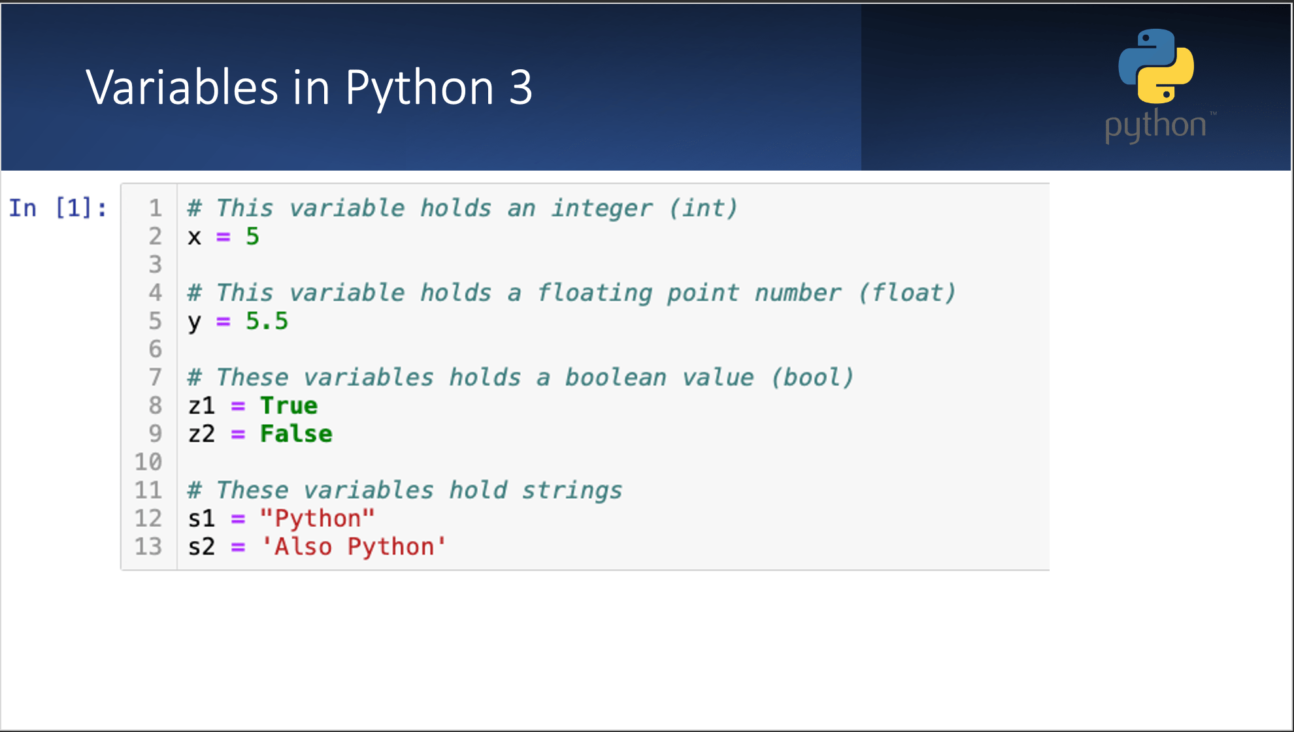
Task: Click the "Variables in Python 3" slide title
Action: pyautogui.click(x=309, y=88)
